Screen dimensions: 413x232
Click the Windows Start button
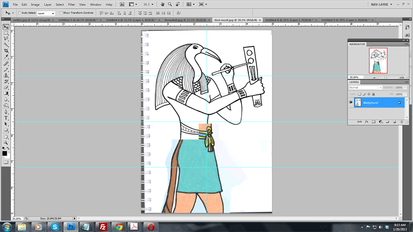[x=7, y=226]
